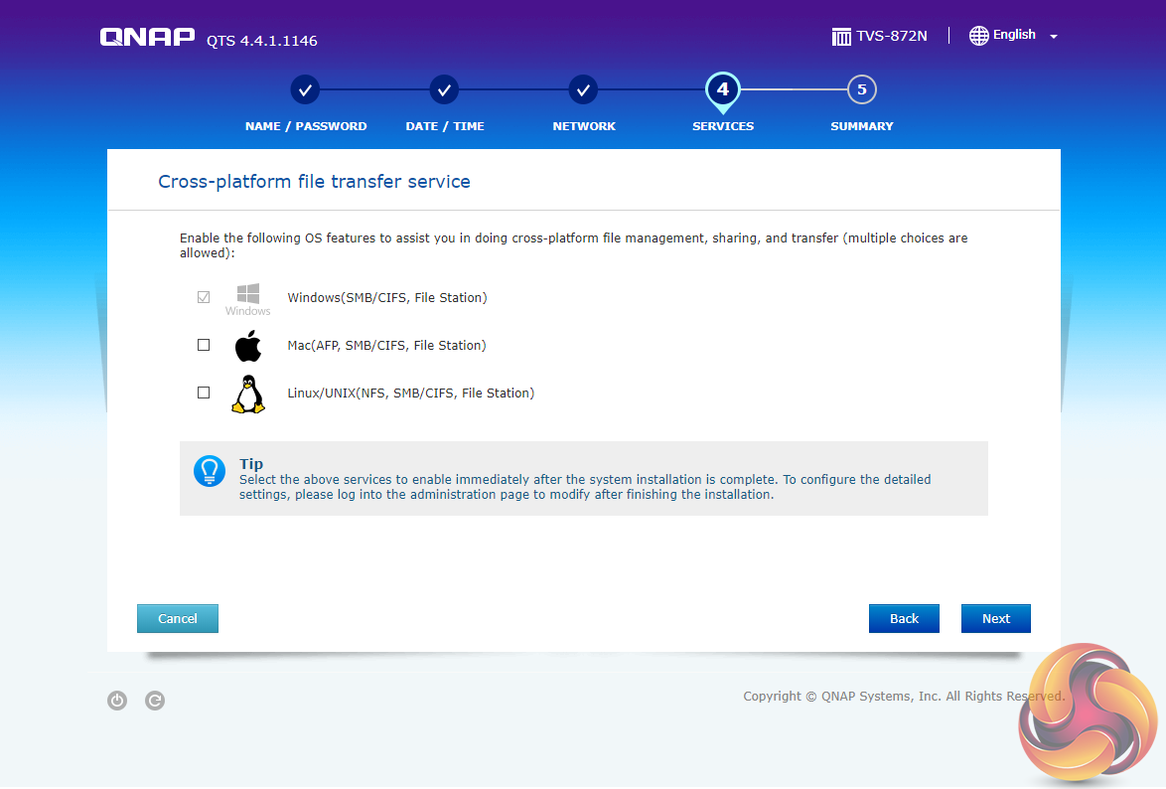Select the Services step 4 marker

point(723,90)
